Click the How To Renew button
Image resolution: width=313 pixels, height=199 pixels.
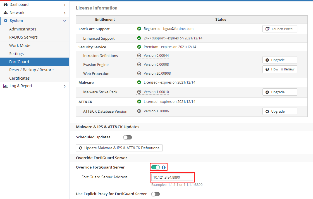[280, 69]
